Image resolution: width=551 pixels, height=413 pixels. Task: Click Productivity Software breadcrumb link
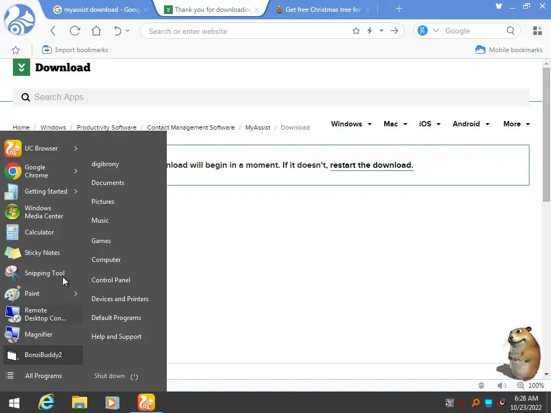[107, 127]
